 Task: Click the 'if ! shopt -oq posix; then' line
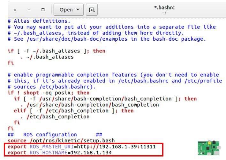pyautogui.click(x=49, y=93)
